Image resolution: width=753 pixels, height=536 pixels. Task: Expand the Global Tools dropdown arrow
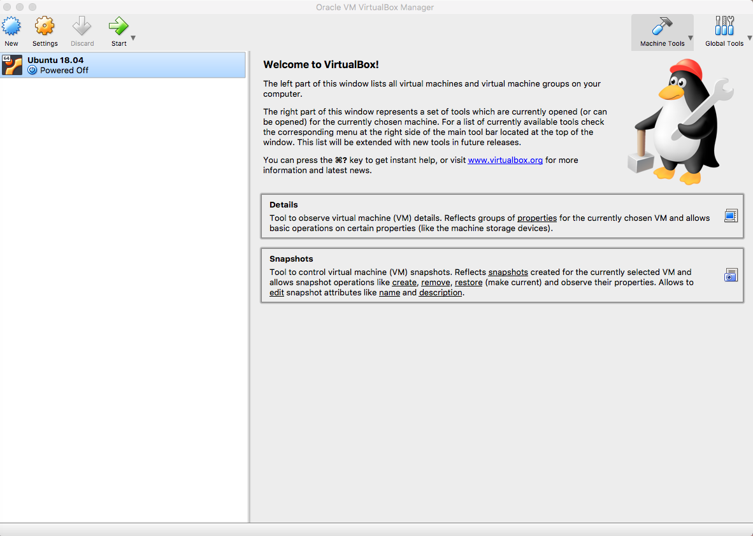coord(749,38)
